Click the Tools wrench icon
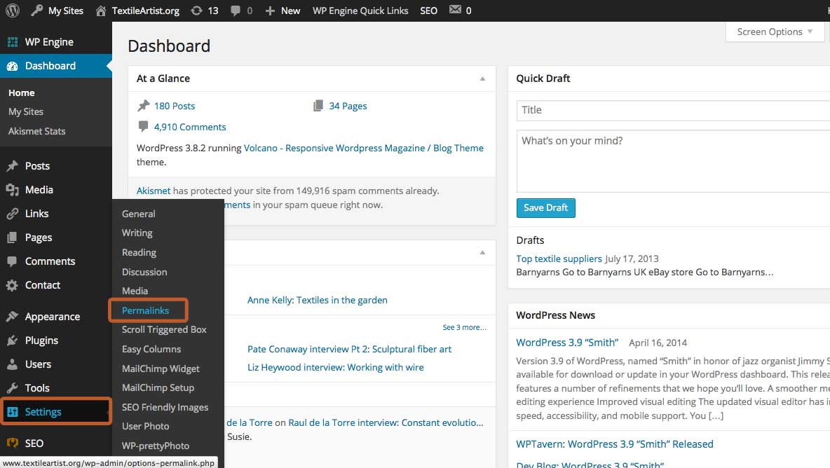The width and height of the screenshot is (830, 468). 12,388
